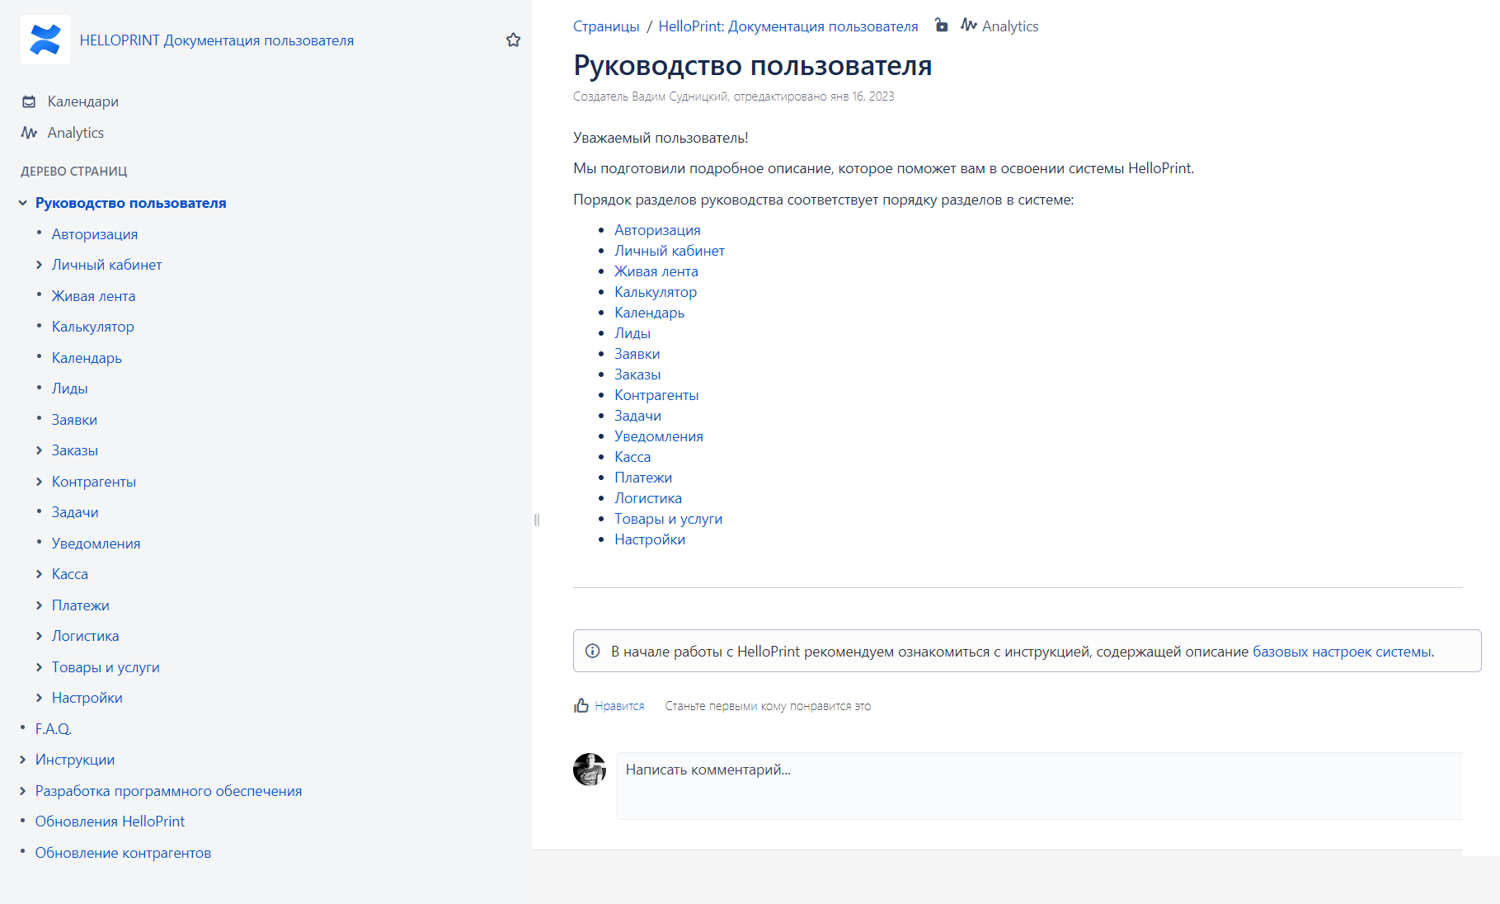Open Товары и услуги link in content
Screen dimensions: 1500x904
tap(668, 519)
